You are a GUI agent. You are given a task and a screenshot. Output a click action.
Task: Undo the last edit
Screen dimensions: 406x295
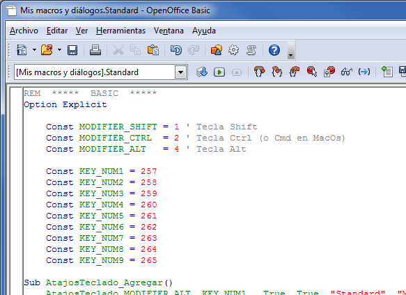(x=176, y=50)
